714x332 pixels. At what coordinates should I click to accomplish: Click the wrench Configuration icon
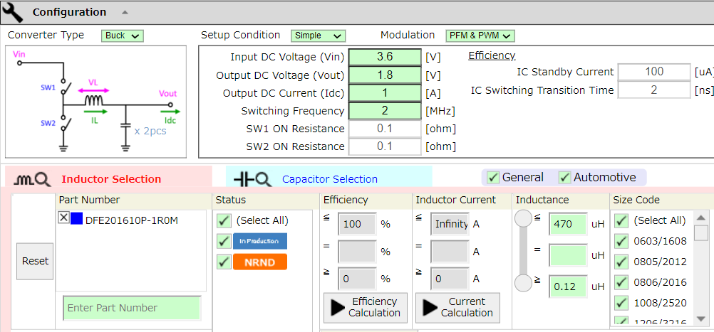point(14,12)
